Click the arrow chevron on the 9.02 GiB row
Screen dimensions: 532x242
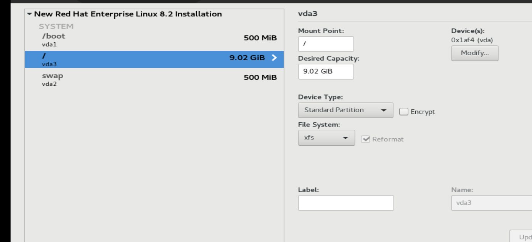274,58
